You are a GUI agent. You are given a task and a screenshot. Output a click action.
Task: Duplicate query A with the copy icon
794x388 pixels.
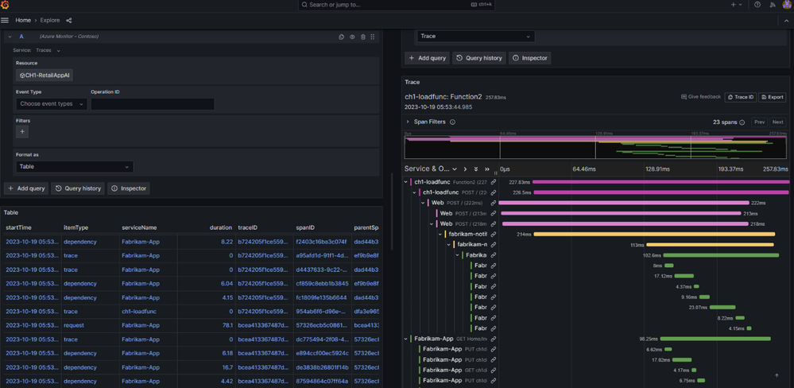click(342, 37)
